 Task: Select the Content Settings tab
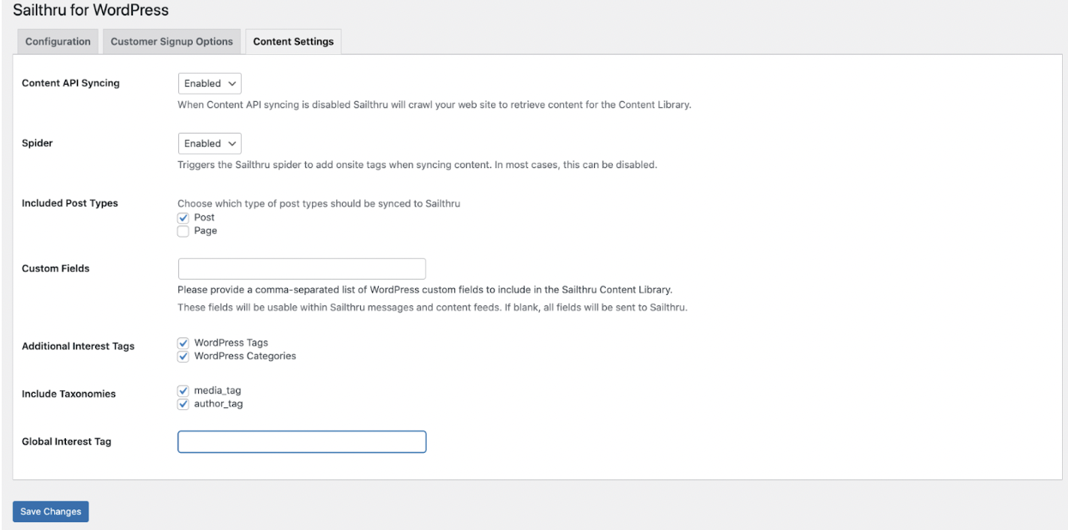coord(293,42)
